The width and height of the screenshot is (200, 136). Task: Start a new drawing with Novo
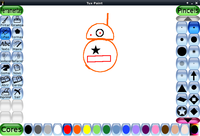pyautogui.click(x=17, y=69)
